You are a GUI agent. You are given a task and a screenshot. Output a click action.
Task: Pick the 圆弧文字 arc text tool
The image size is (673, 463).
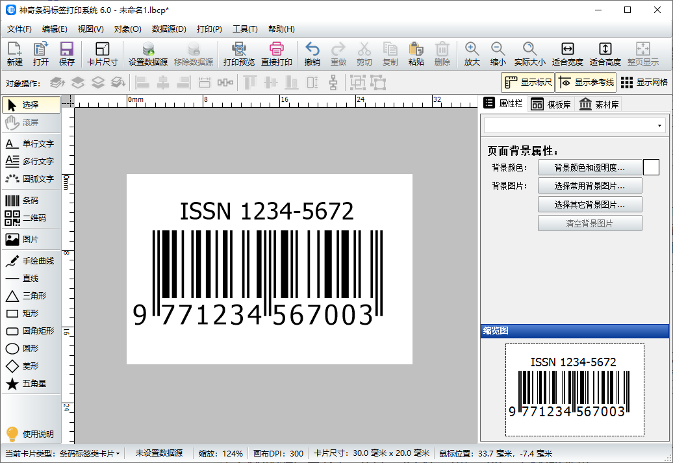point(31,179)
